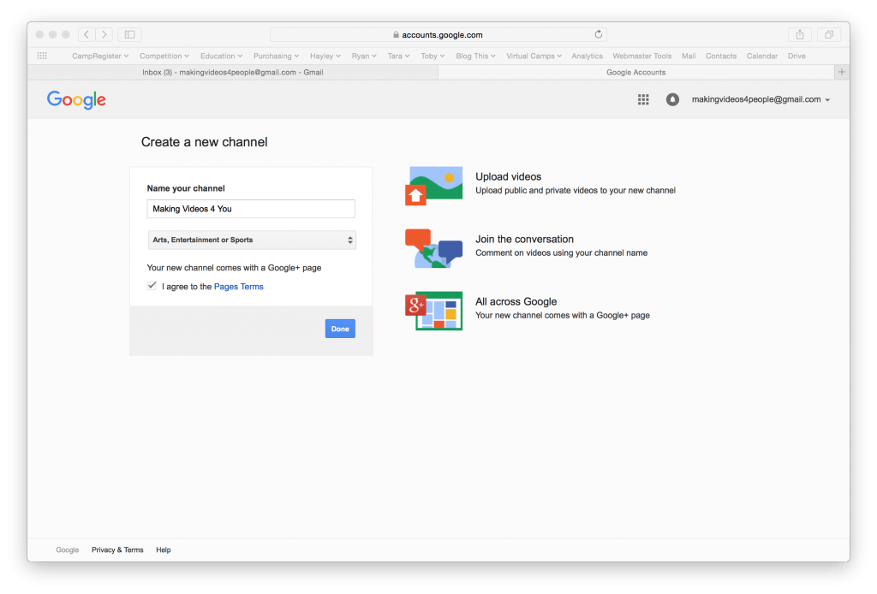Expand the Education bookmarks folder
Screen dimensions: 877x594
[x=221, y=56]
